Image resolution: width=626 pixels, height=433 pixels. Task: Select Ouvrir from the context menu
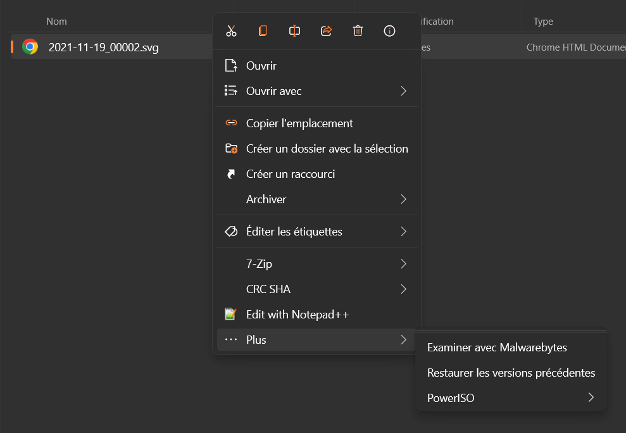tap(260, 65)
